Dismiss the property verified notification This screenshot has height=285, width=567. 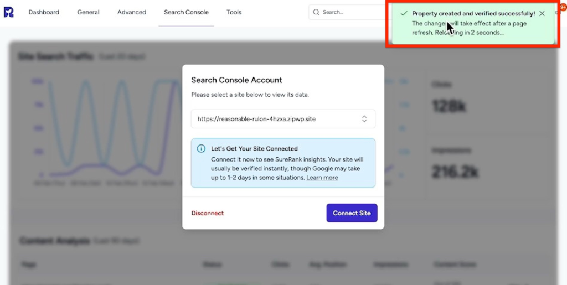[542, 13]
